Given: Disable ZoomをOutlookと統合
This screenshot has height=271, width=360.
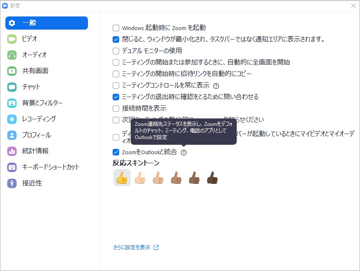Looking at the screenshot, I should [115, 152].
